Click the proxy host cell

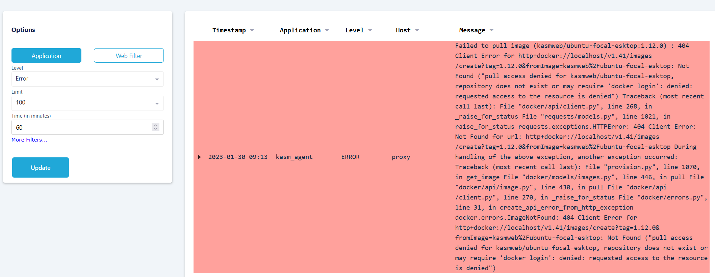point(401,157)
